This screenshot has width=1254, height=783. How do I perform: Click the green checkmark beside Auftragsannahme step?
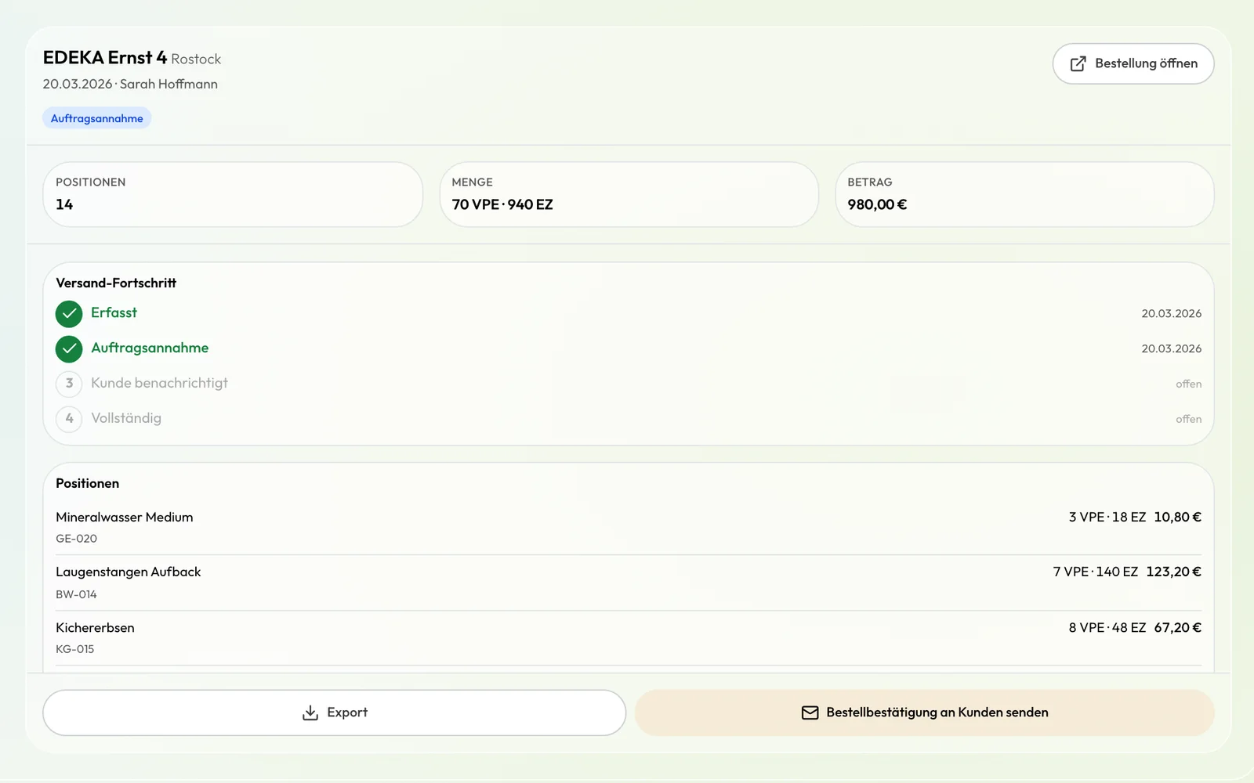pyautogui.click(x=69, y=349)
